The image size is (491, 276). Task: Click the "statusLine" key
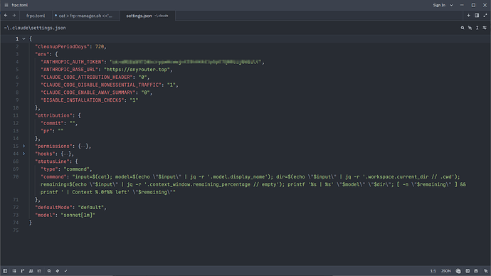[52, 161]
